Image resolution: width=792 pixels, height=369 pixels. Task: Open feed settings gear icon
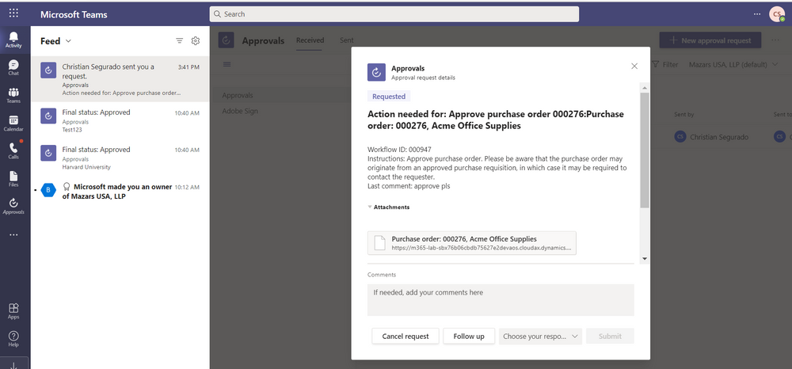coord(196,41)
